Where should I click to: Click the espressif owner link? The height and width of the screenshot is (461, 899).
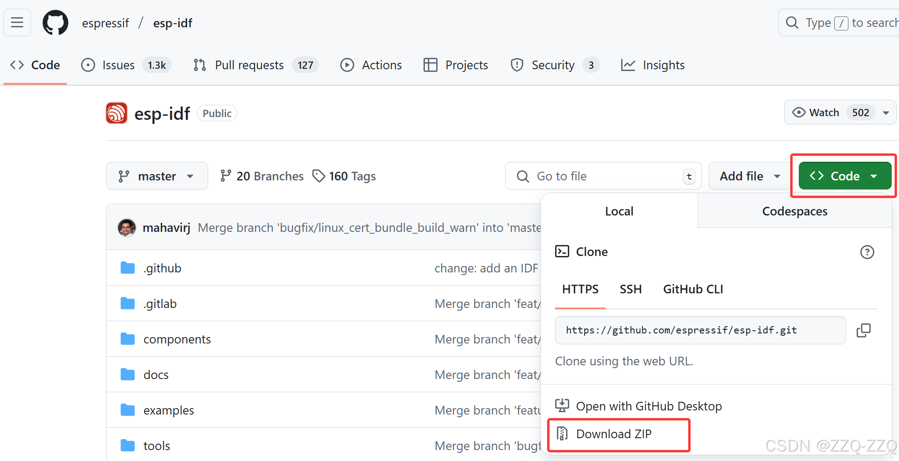pyautogui.click(x=105, y=23)
